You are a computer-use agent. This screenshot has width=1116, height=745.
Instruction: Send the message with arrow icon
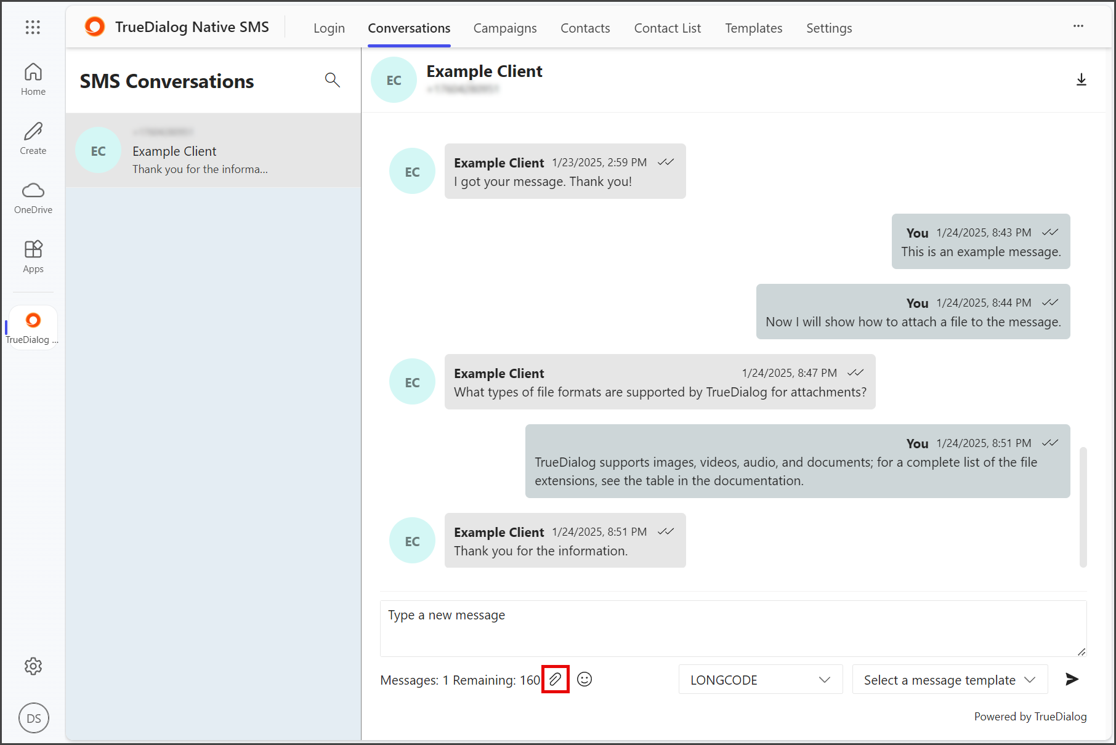click(1072, 679)
